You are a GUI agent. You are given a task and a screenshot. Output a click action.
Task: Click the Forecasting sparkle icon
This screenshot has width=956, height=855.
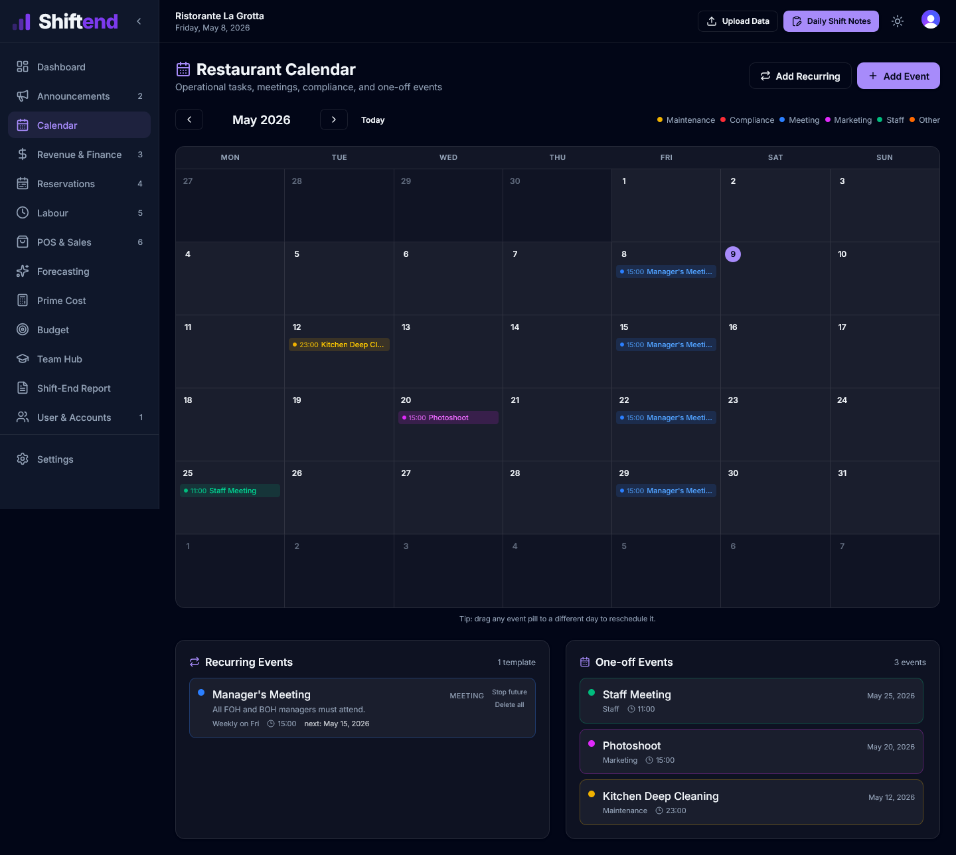23,271
